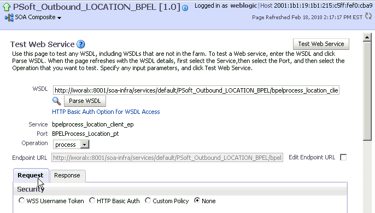
Task: Open the Operation process dropdown
Action: coord(84,145)
